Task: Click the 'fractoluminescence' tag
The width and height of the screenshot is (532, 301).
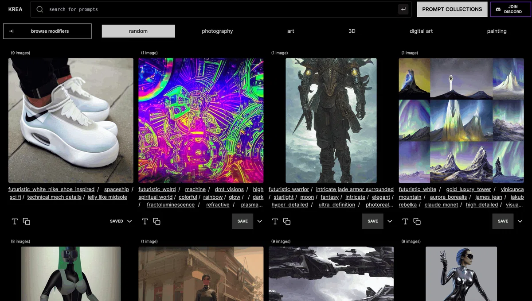Action: [x=171, y=205]
